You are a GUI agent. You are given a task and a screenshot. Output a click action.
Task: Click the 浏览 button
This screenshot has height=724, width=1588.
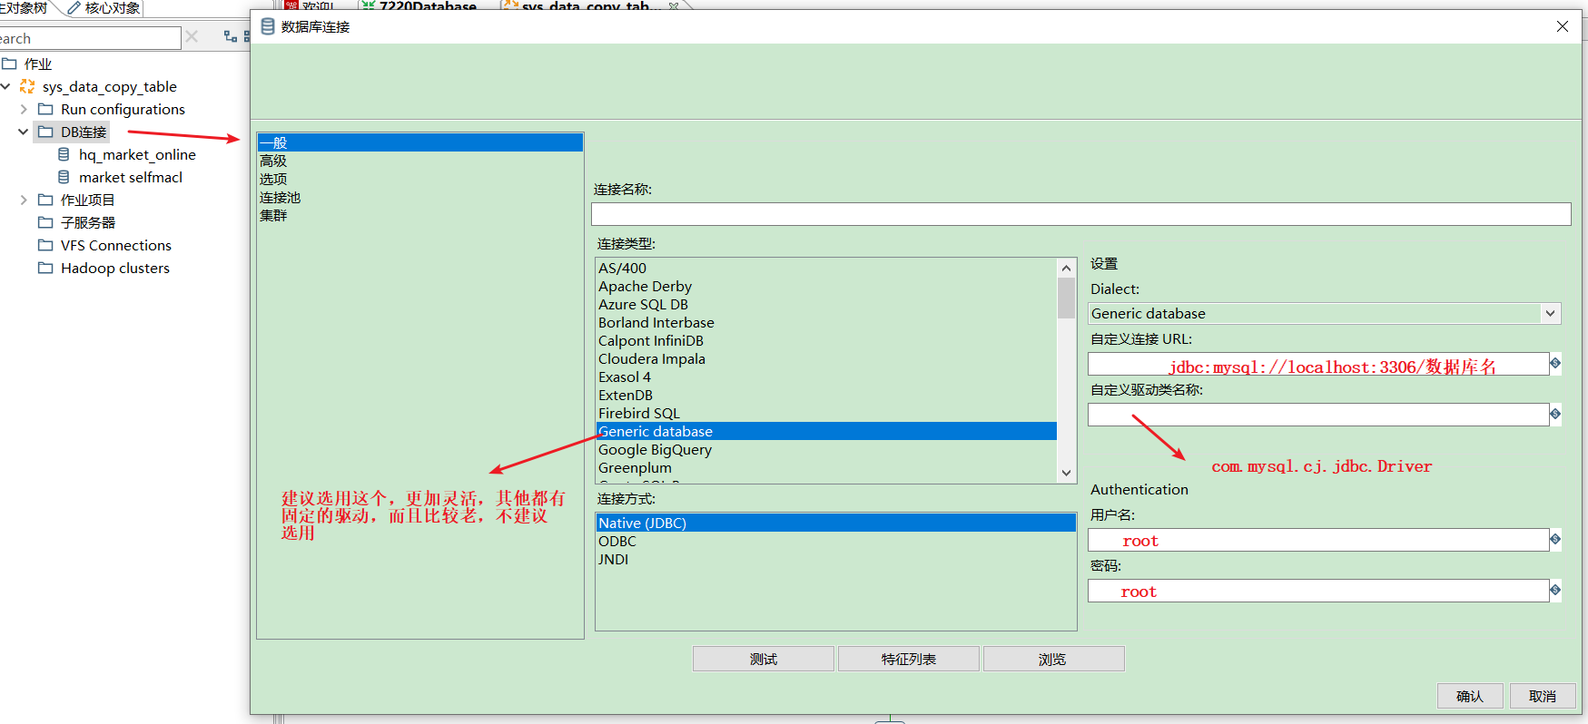pyautogui.click(x=1053, y=659)
